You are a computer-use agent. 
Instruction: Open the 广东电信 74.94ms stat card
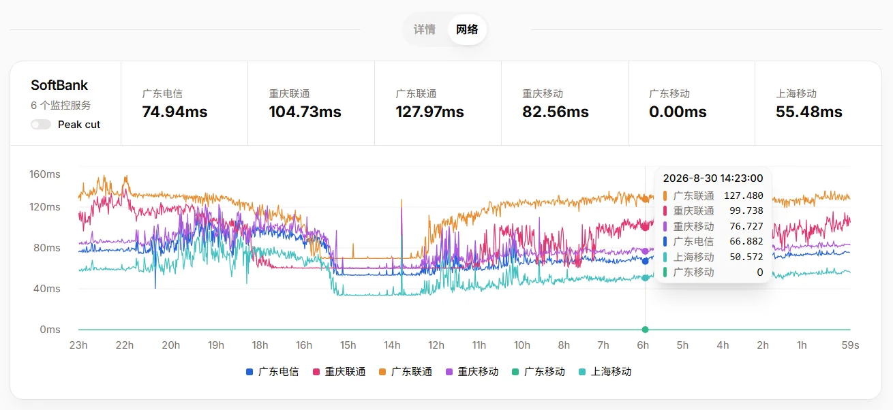pyautogui.click(x=184, y=104)
